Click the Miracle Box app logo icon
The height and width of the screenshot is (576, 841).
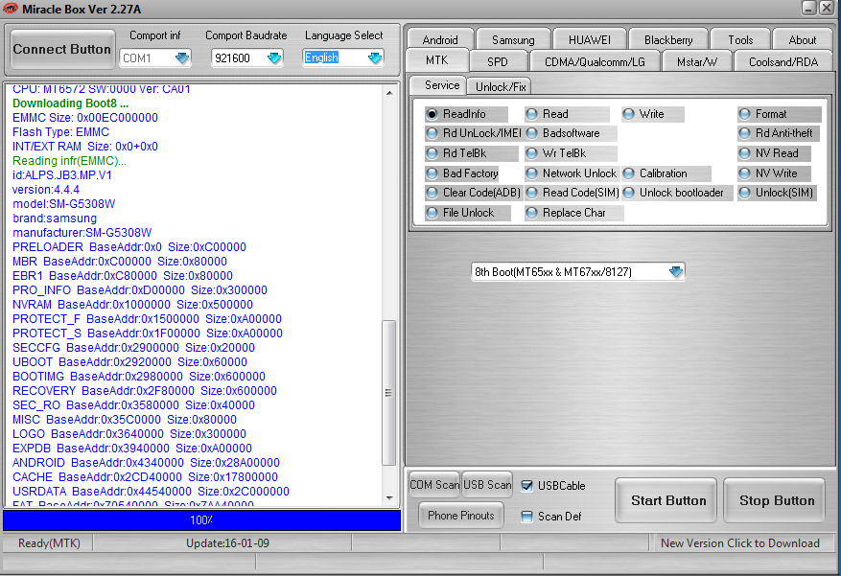10,9
